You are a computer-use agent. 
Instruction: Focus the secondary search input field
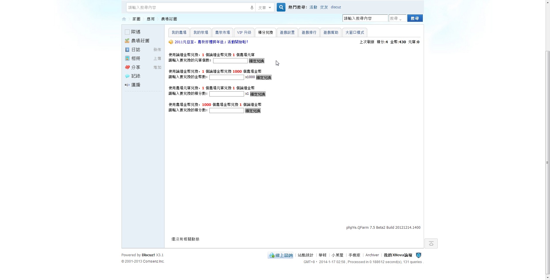click(365, 18)
